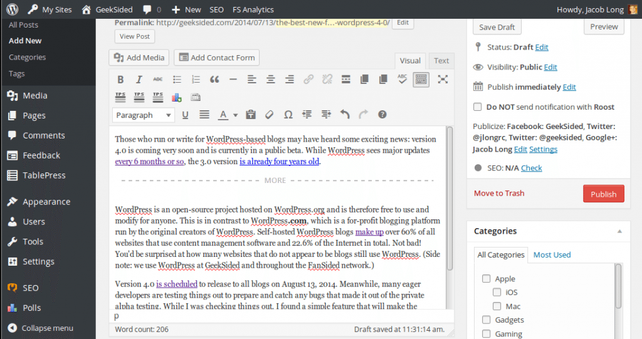Screen dimensions: 642x339
Task: Clear formatting with the eraser icon
Action: click(269, 115)
